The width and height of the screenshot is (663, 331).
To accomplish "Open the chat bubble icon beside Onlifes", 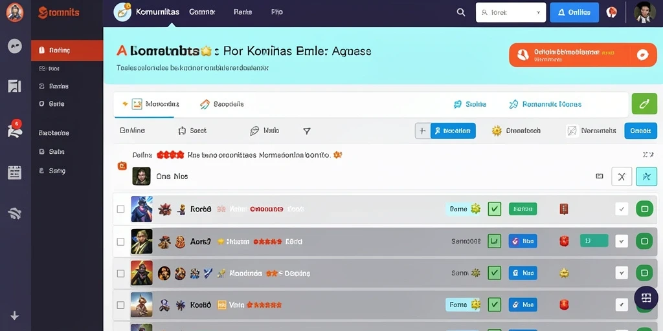I will (x=611, y=12).
